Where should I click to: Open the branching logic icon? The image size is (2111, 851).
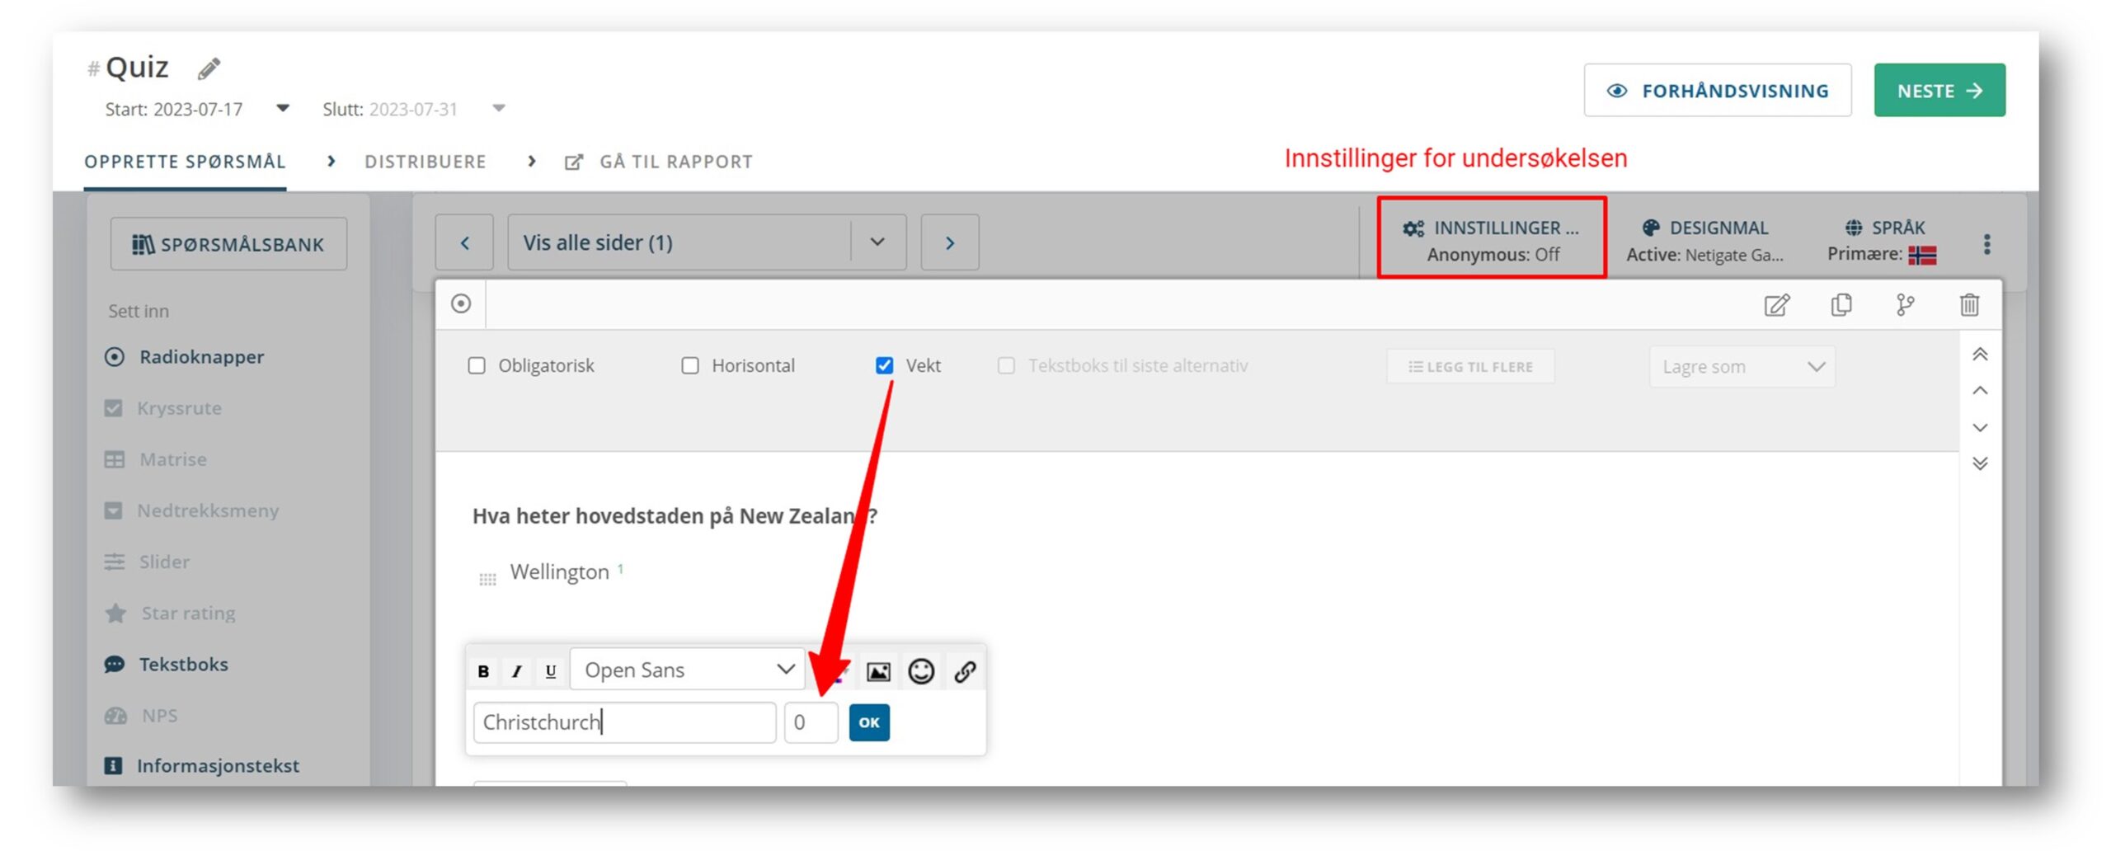[x=1905, y=305]
